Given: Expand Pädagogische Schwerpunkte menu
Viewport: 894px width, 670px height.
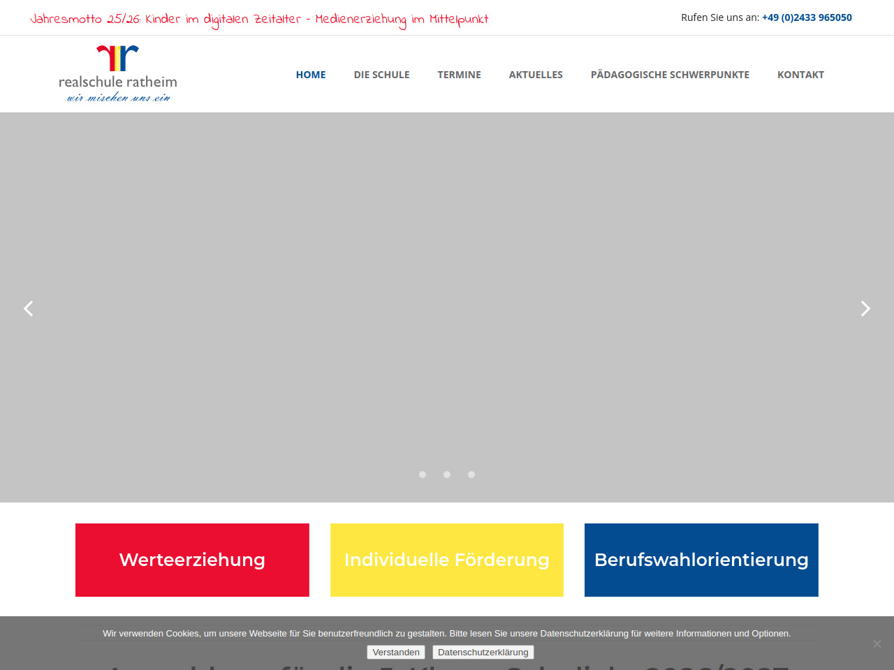Looking at the screenshot, I should (670, 75).
